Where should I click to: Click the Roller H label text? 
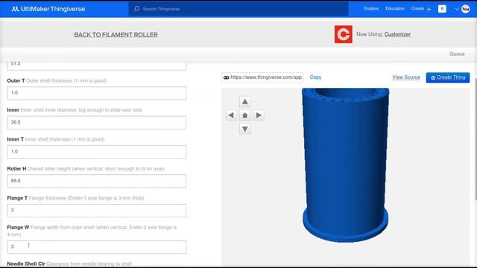click(x=16, y=169)
